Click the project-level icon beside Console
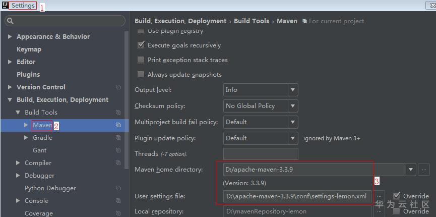Viewport: 436px width, 217px height. 118,201
